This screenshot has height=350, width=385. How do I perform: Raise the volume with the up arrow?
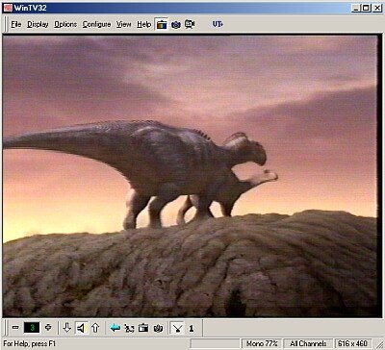(x=95, y=328)
